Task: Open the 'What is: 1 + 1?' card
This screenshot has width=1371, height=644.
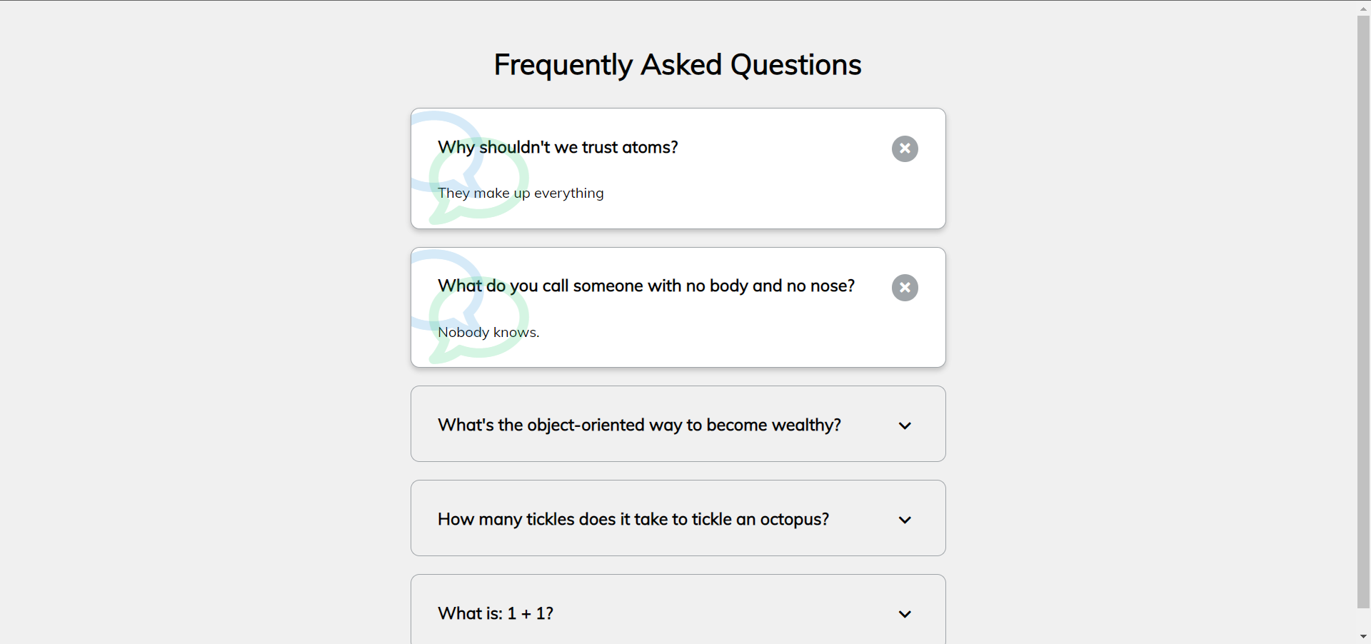Action: [678, 609]
